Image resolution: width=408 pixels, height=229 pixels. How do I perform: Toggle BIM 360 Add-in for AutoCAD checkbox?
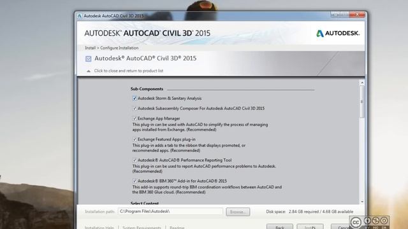click(135, 181)
